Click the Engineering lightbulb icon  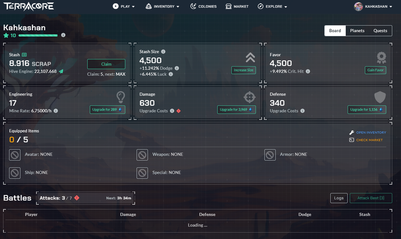[x=121, y=97]
